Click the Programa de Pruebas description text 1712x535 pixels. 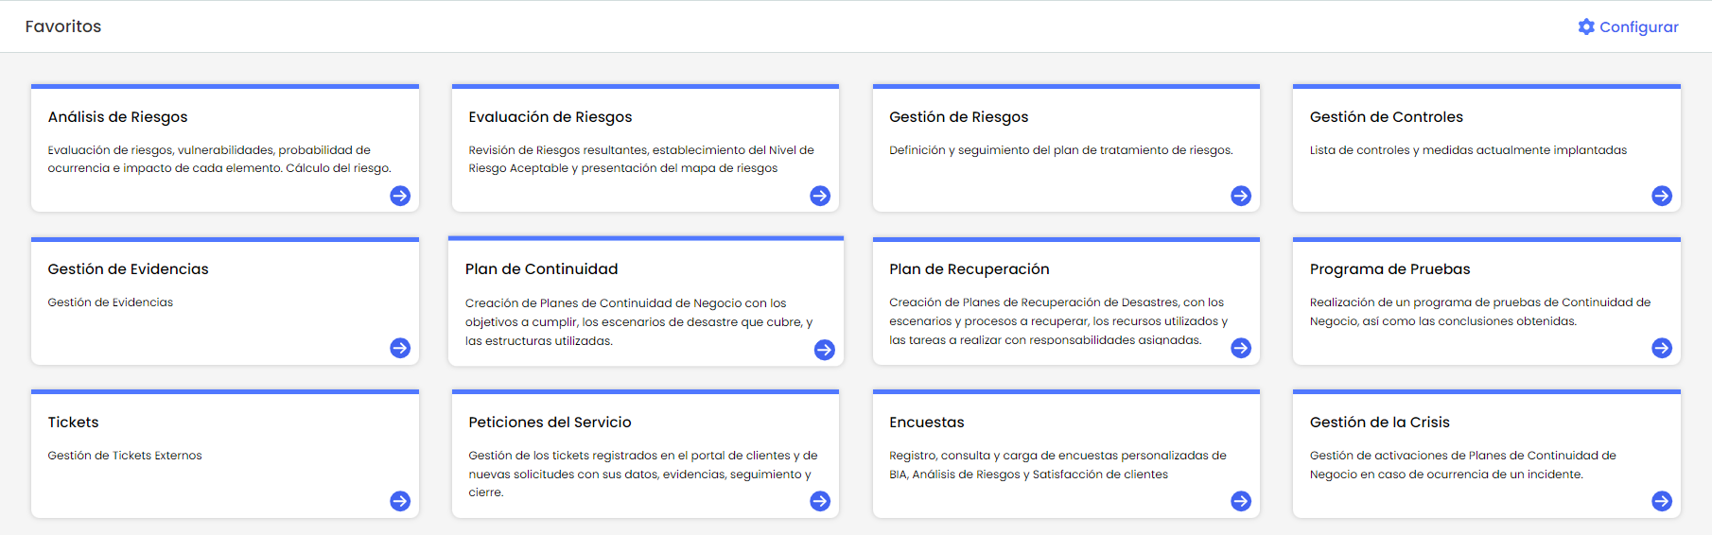click(1479, 312)
